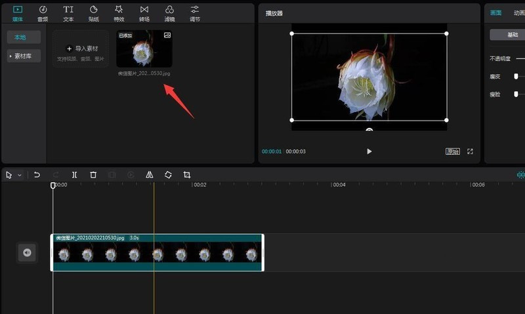The image size is (525, 314).
Task: Open the 音频 (Audio) panel
Action: [x=43, y=13]
